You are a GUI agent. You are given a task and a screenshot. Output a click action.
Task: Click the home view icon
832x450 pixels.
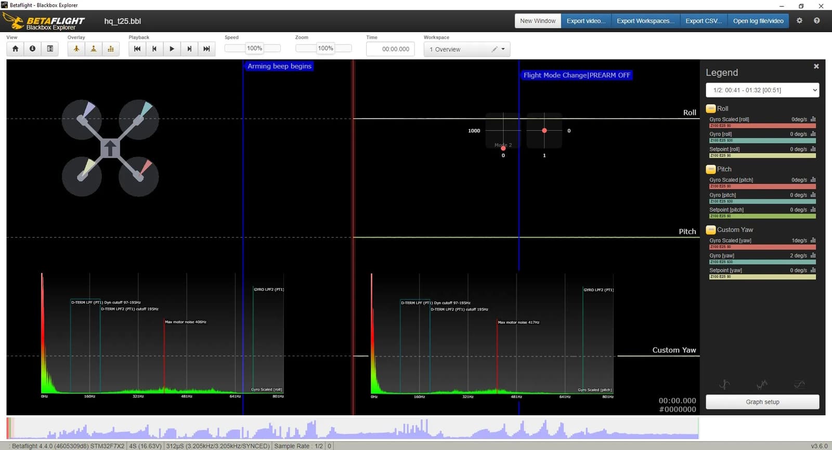click(x=15, y=49)
